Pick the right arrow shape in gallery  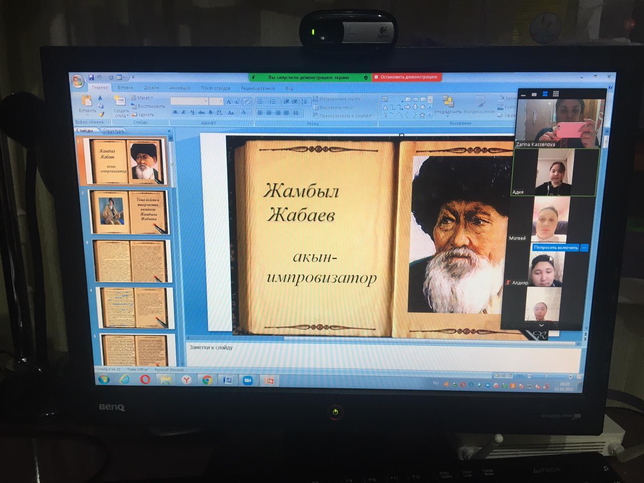click(408, 107)
